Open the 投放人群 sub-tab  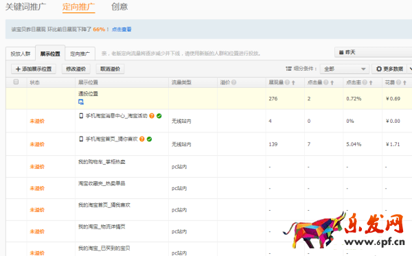coord(21,54)
